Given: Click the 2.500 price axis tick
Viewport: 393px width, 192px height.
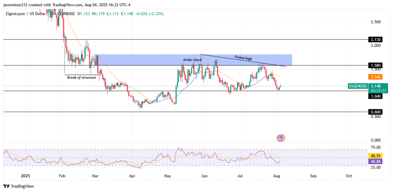Looking at the screenshot, I should [x=376, y=22].
